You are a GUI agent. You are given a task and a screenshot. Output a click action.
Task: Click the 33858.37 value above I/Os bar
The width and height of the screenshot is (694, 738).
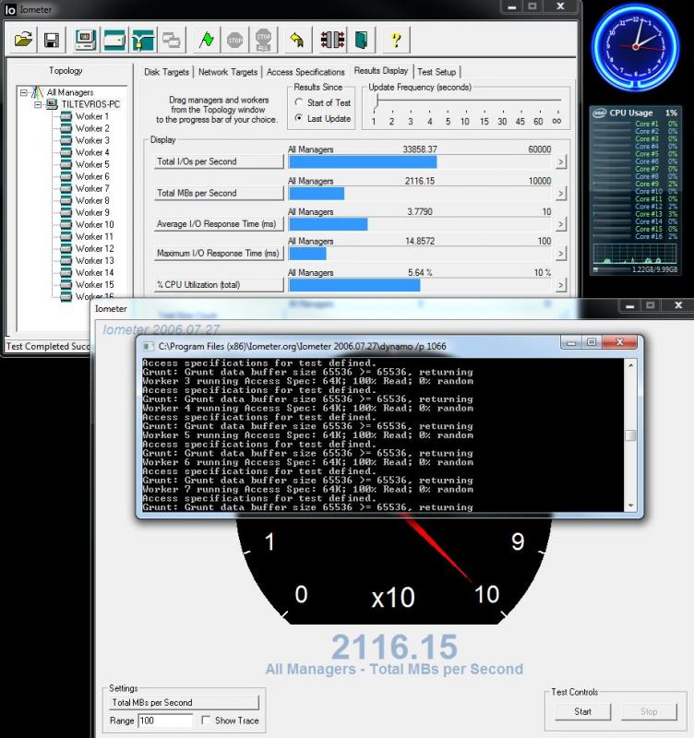(x=420, y=149)
